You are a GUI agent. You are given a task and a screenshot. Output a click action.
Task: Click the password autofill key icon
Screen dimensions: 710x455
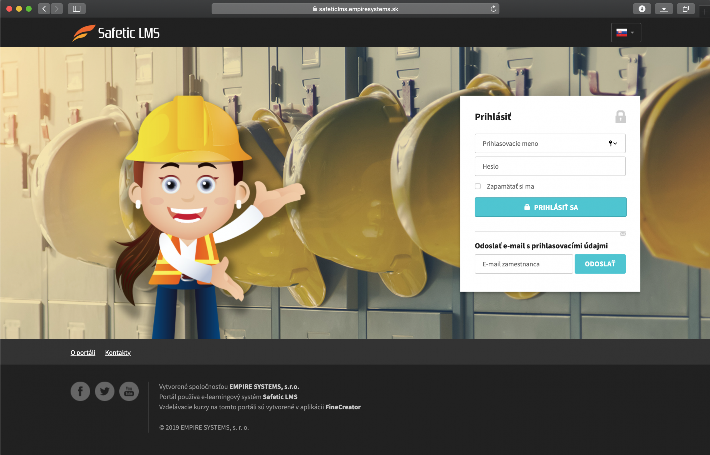[x=613, y=143]
